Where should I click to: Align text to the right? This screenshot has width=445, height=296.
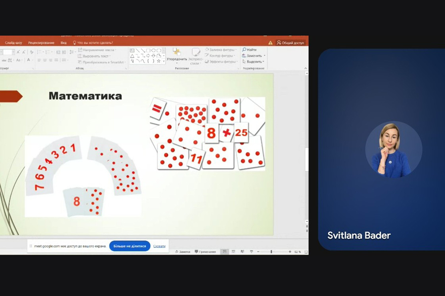click(50, 60)
